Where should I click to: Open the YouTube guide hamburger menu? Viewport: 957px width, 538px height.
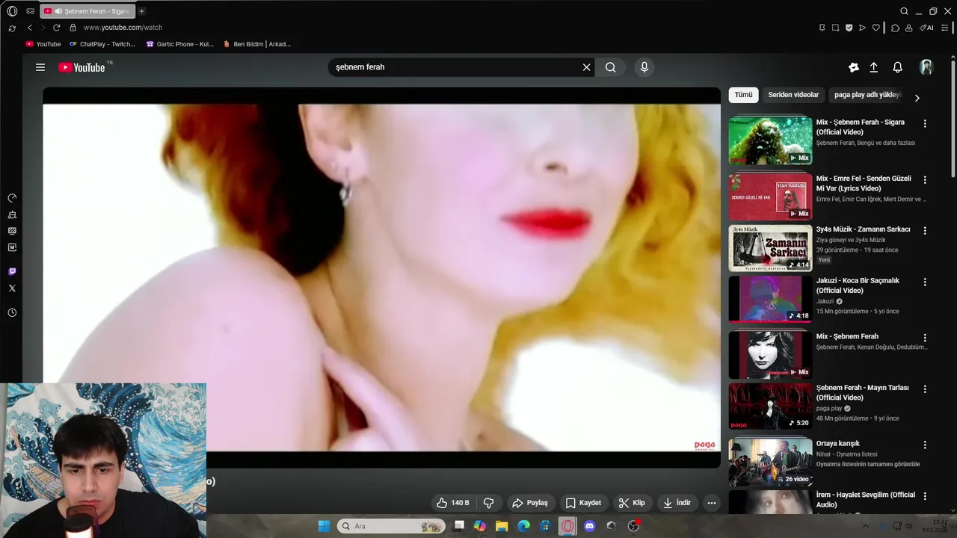coord(40,67)
